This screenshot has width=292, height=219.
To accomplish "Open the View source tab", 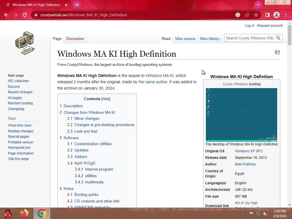I will (x=185, y=38).
